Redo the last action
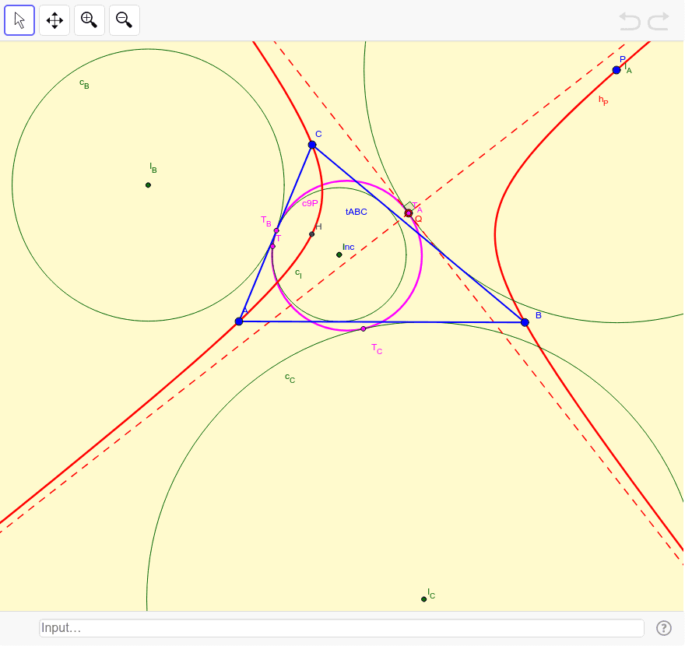Viewport: 685px width, 646px height. [659, 21]
